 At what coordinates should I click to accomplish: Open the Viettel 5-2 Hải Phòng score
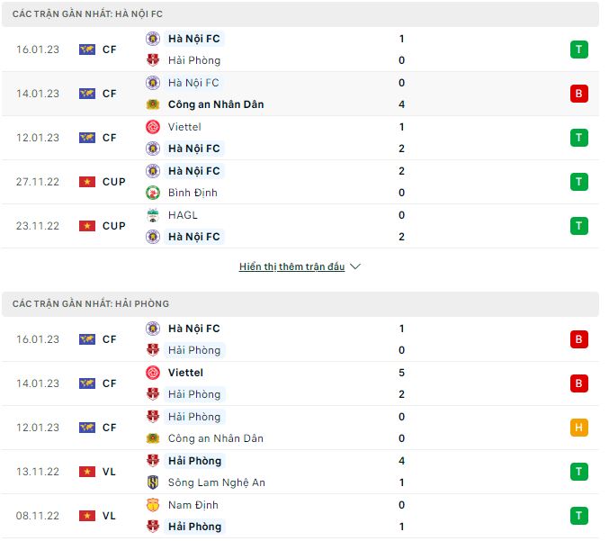[401, 383]
